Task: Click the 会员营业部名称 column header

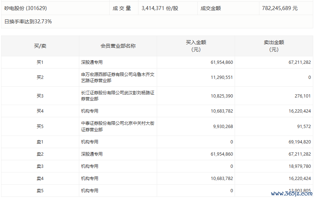Action: pyautogui.click(x=118, y=46)
